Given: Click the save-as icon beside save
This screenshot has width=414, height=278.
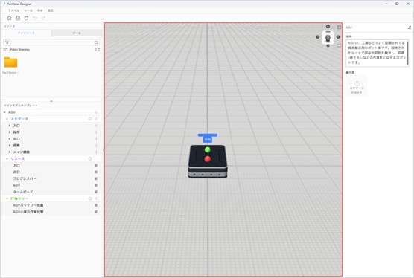Looking at the screenshot, I should [26, 18].
